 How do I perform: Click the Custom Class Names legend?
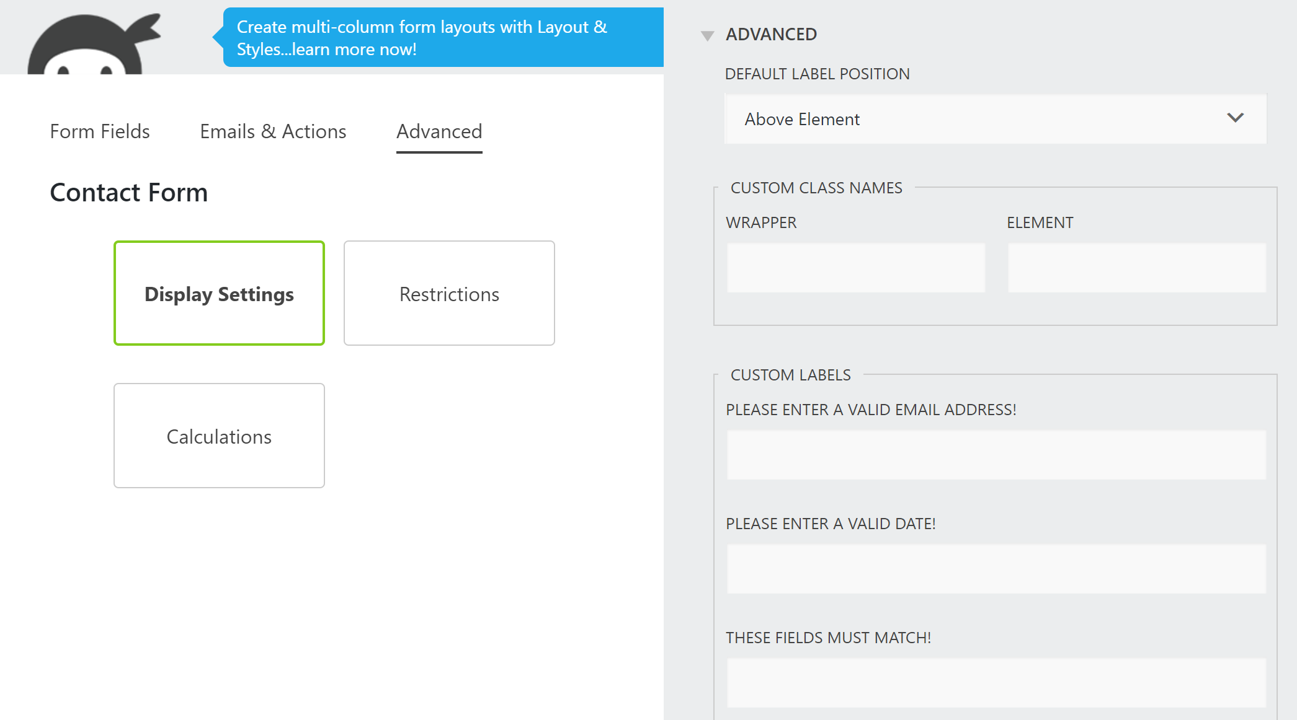[816, 188]
